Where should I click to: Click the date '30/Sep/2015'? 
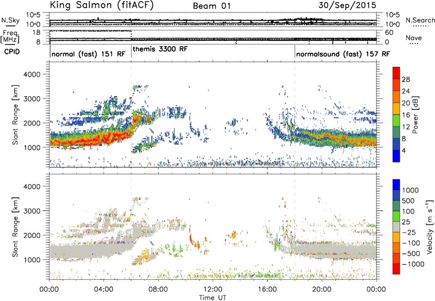point(347,5)
